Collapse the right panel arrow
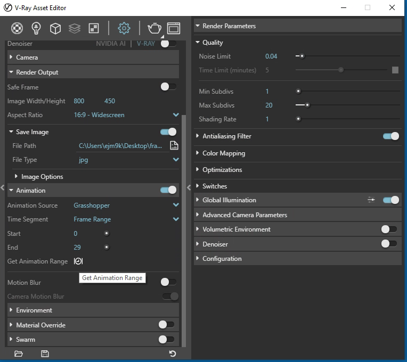407x362 pixels. coord(189,187)
